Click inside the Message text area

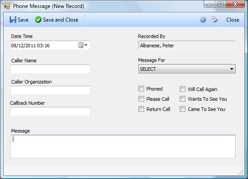pos(123,146)
